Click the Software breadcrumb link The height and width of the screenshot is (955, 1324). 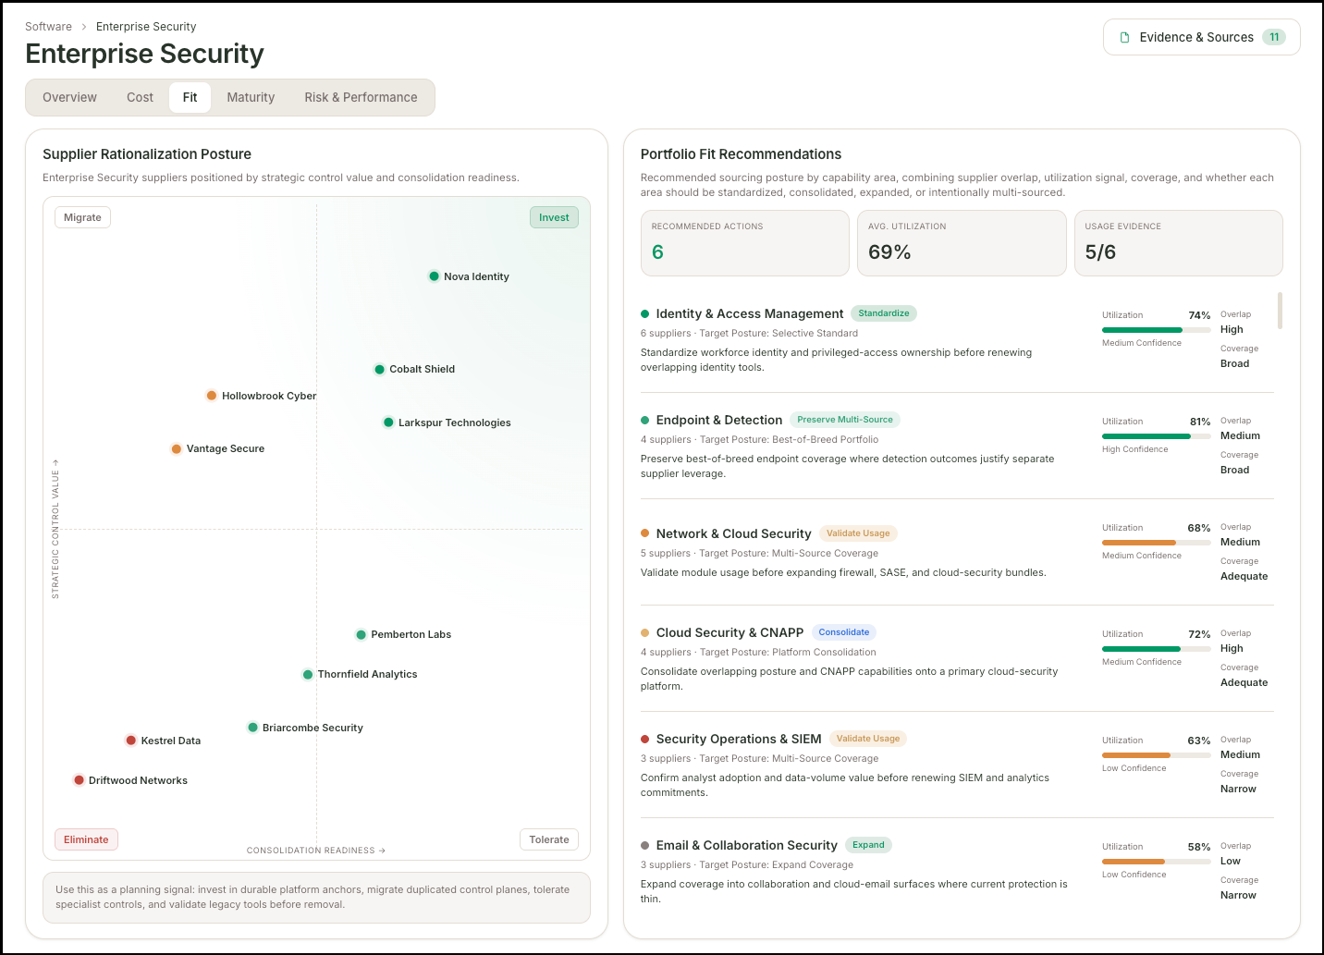click(48, 27)
